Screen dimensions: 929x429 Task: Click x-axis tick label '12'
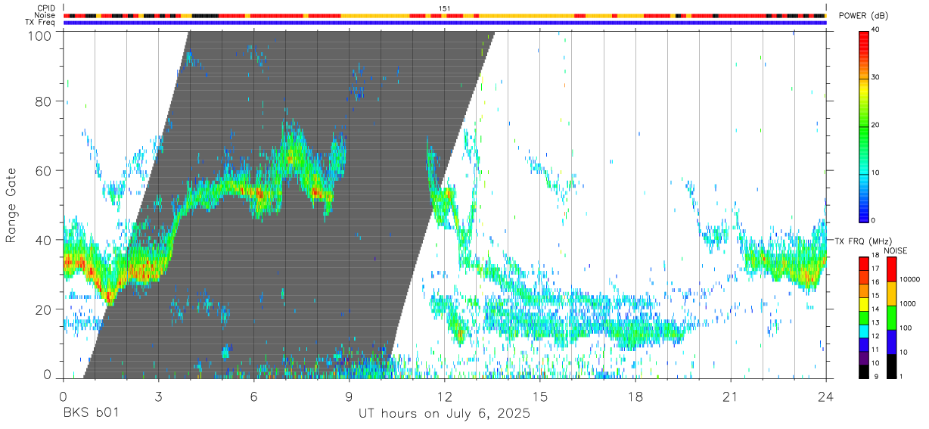(444, 396)
